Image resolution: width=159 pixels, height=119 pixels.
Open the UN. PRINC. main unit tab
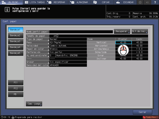[11, 2]
